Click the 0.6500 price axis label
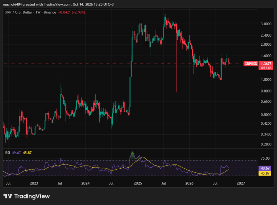 click(266, 101)
